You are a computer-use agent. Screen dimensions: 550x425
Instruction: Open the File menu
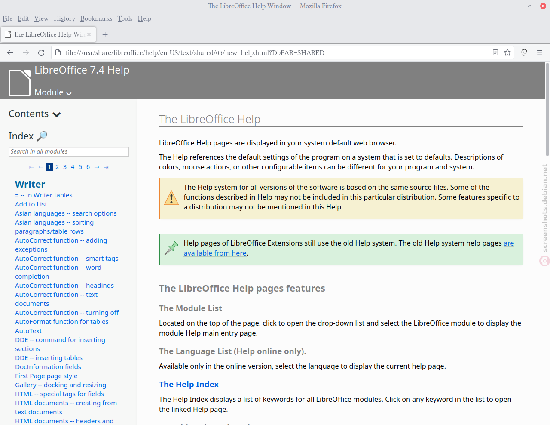(x=7, y=18)
